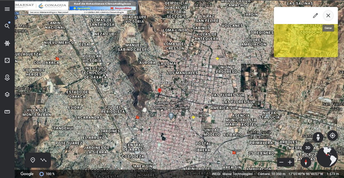344x178 pixels.
Task: Click Red de Estaciones Climatológicas title
Action: point(102,4)
